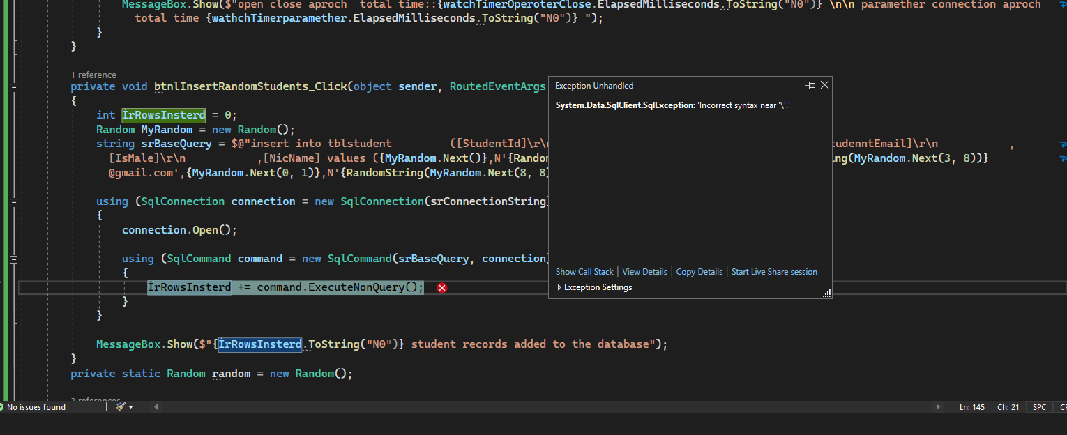Screen dimensions: 1067x435
Task: Click the horizontal scrollbar left arrow
Action: [x=156, y=406]
